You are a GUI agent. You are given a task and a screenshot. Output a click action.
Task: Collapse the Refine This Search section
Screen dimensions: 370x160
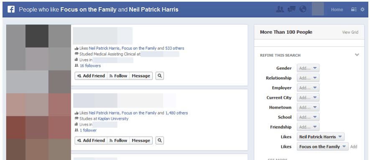pyautogui.click(x=357, y=55)
